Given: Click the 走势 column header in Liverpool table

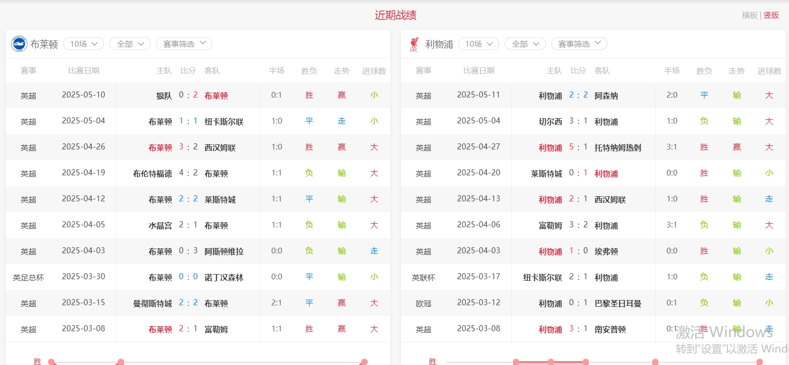Looking at the screenshot, I should pos(737,71).
